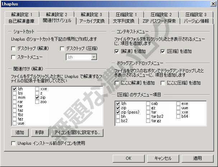Check the z extension checkbox
This screenshot has height=167, width=218.
[x=37, y=93]
